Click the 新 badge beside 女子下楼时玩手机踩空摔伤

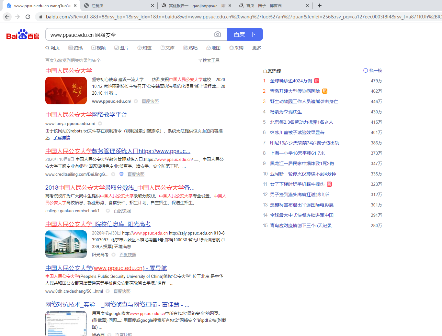329,184
